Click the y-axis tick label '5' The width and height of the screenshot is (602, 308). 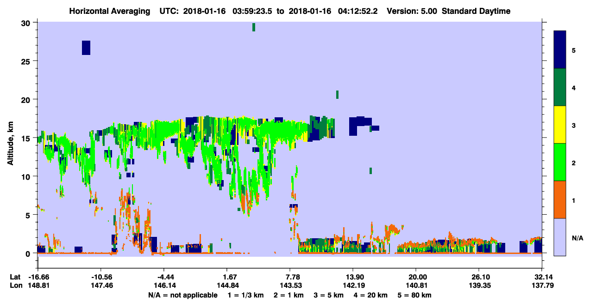click(x=28, y=215)
